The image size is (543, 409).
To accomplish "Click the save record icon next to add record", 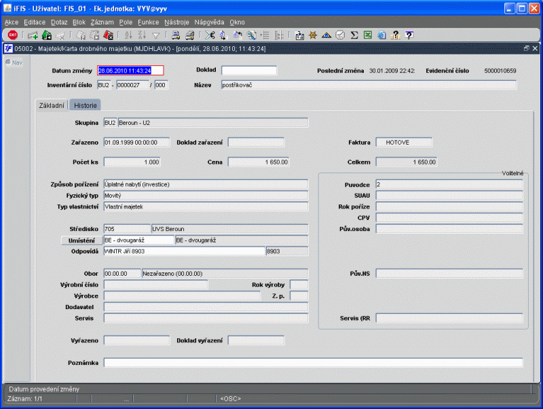I will coord(46,35).
